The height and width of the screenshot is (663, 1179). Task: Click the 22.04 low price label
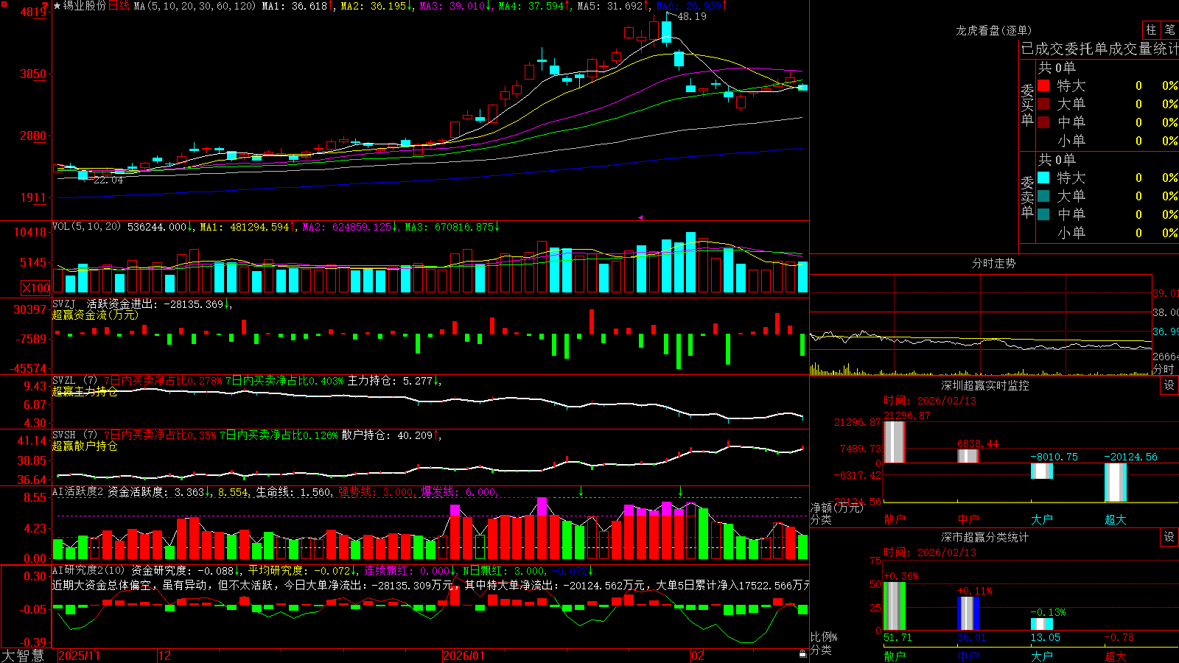tap(108, 180)
